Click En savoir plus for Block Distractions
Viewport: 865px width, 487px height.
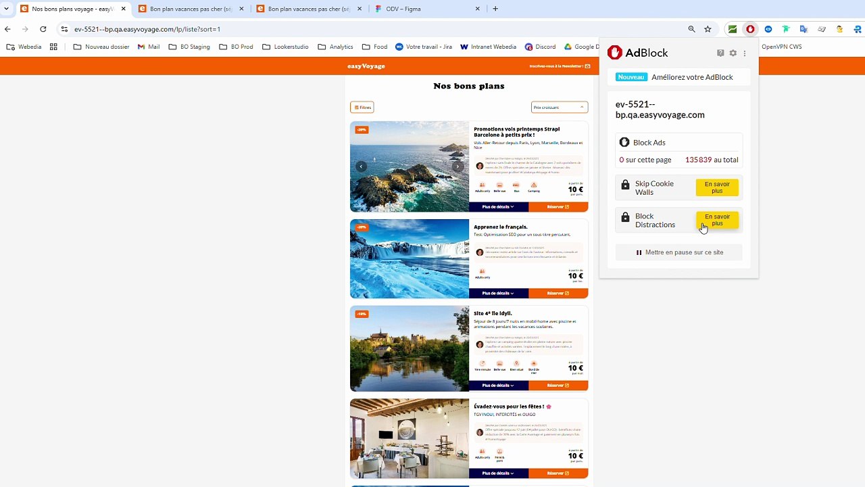coord(717,221)
